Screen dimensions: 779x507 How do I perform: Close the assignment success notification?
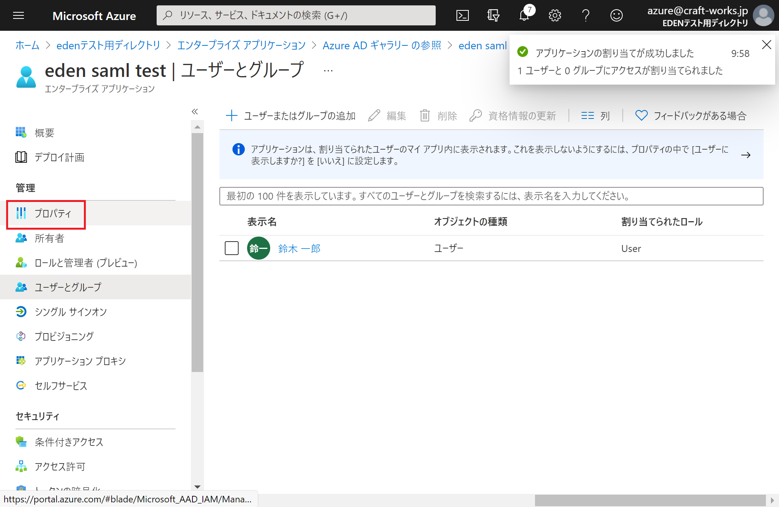point(766,45)
